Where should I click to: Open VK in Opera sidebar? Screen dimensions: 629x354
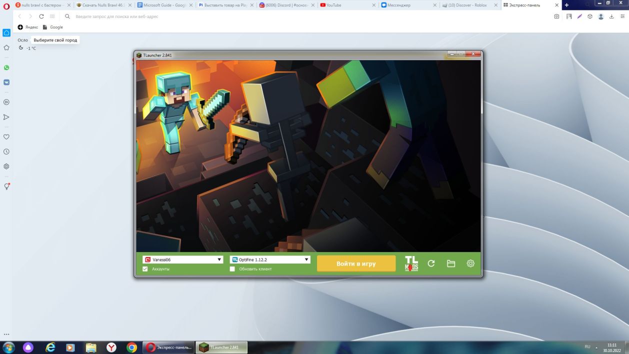[6, 82]
